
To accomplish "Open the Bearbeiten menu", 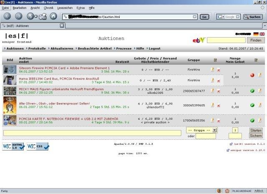I will (20, 8).
